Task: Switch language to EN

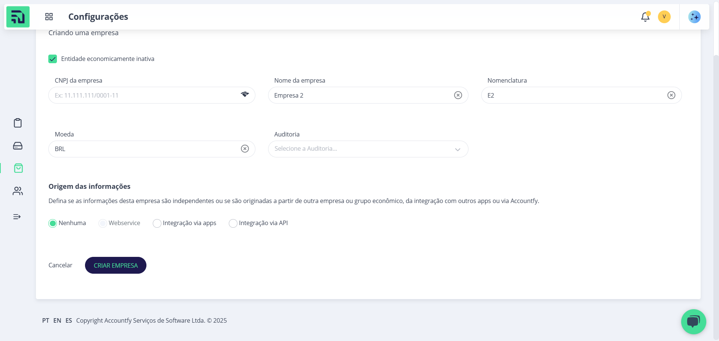Action: 57,320
